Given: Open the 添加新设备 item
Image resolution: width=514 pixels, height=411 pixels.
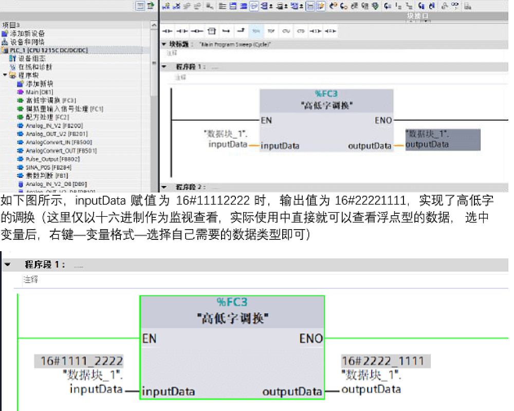Looking at the screenshot, I should tap(27, 33).
